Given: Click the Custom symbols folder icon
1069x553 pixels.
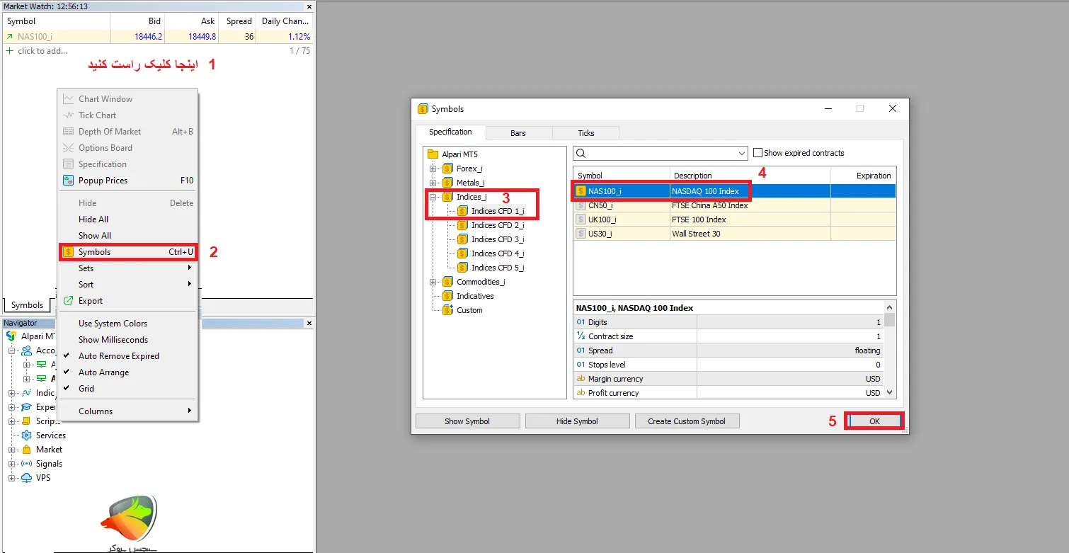Looking at the screenshot, I should pos(447,310).
